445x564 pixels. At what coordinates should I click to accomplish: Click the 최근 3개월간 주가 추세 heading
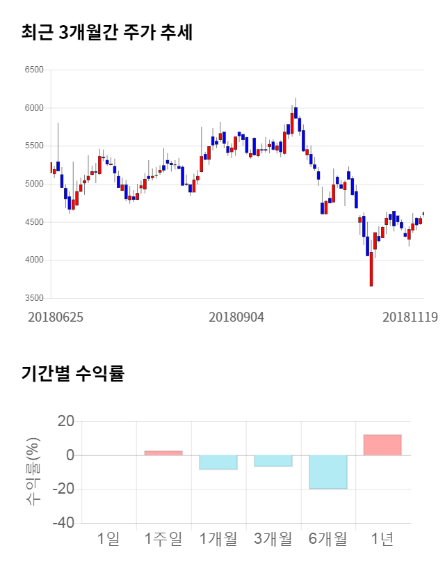[x=106, y=32]
